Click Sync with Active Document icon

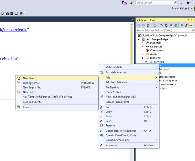[x=162, y=25]
